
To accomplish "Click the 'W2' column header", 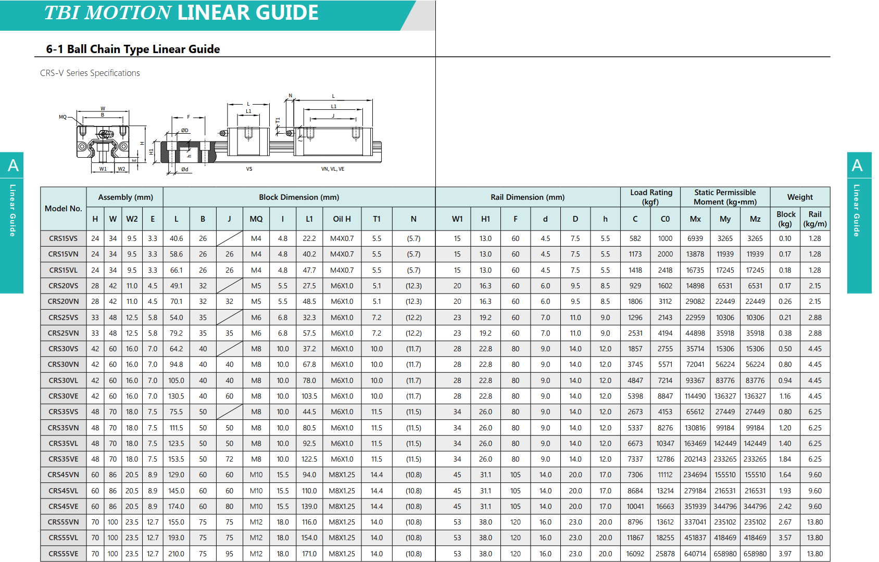I will coord(132,219).
